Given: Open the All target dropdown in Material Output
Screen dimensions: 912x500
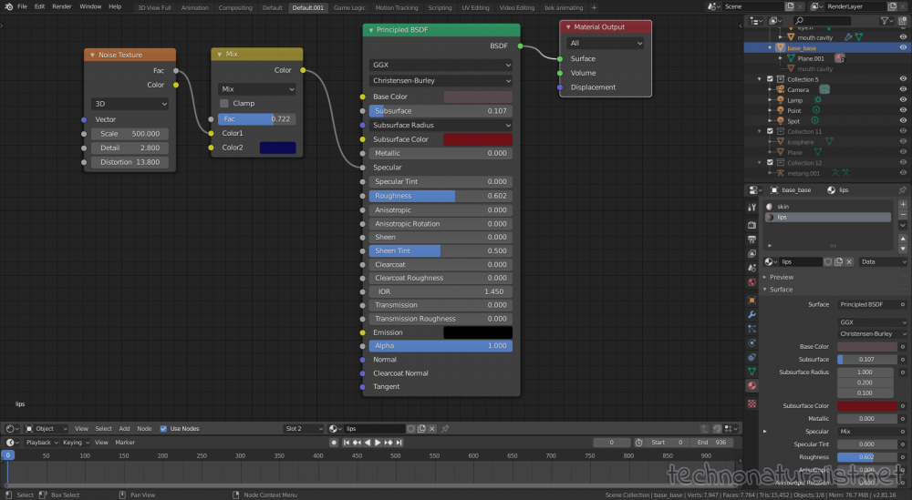Looking at the screenshot, I should coord(605,43).
